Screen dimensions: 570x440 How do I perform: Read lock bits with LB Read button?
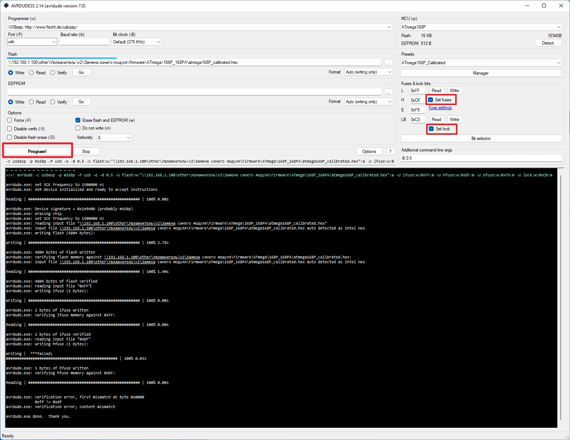click(x=437, y=120)
